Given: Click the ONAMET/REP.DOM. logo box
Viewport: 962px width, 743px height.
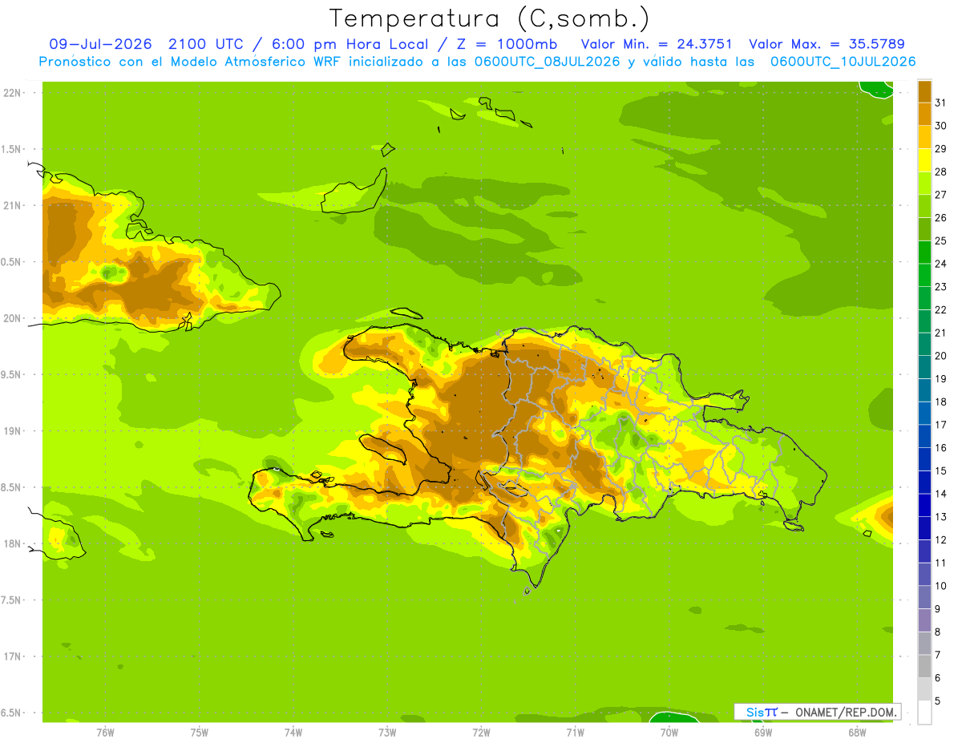Looking at the screenshot, I should pyautogui.click(x=817, y=712).
